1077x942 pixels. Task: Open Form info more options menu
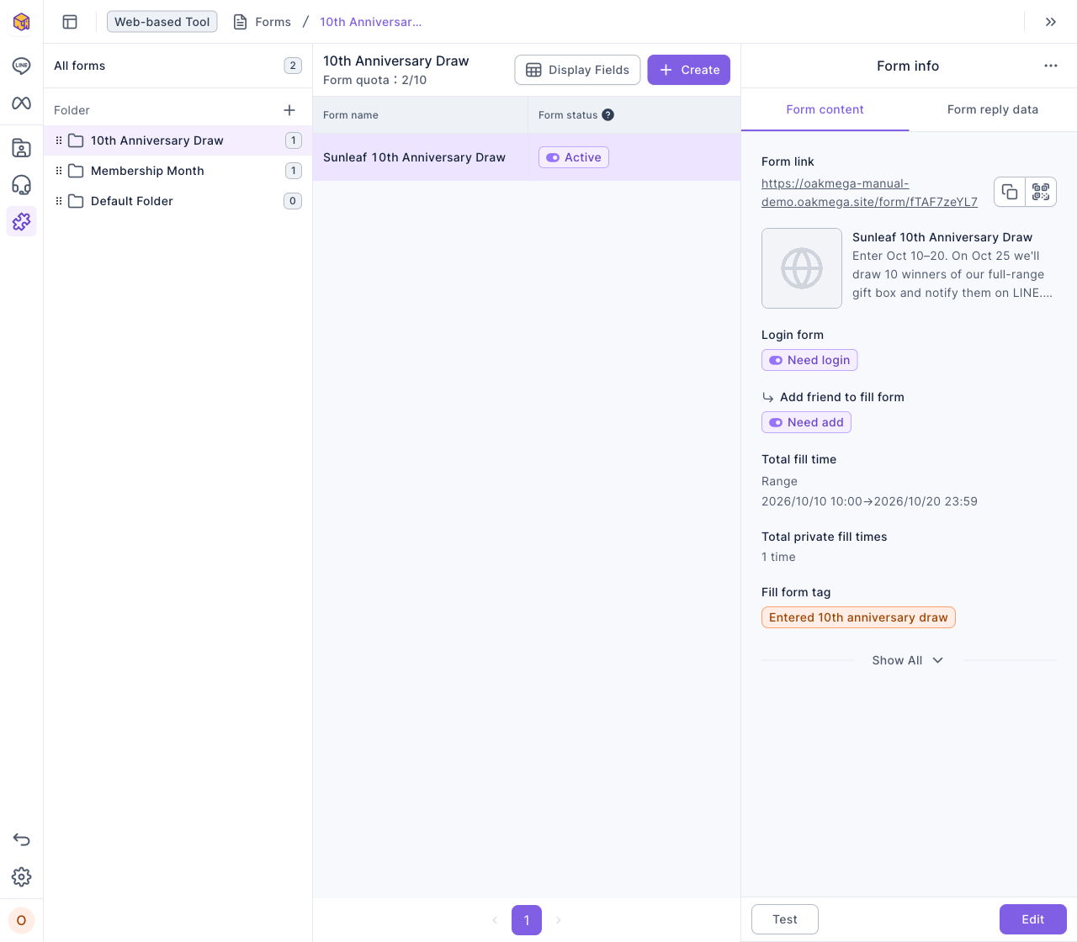pos(1051,66)
